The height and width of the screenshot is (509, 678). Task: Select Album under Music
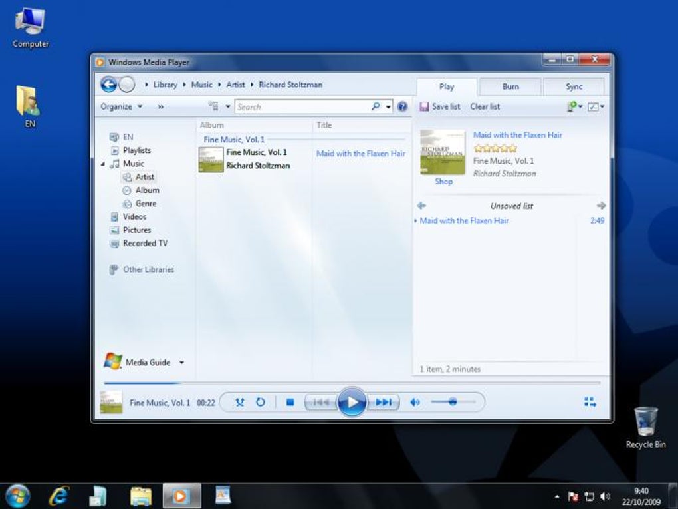point(141,190)
